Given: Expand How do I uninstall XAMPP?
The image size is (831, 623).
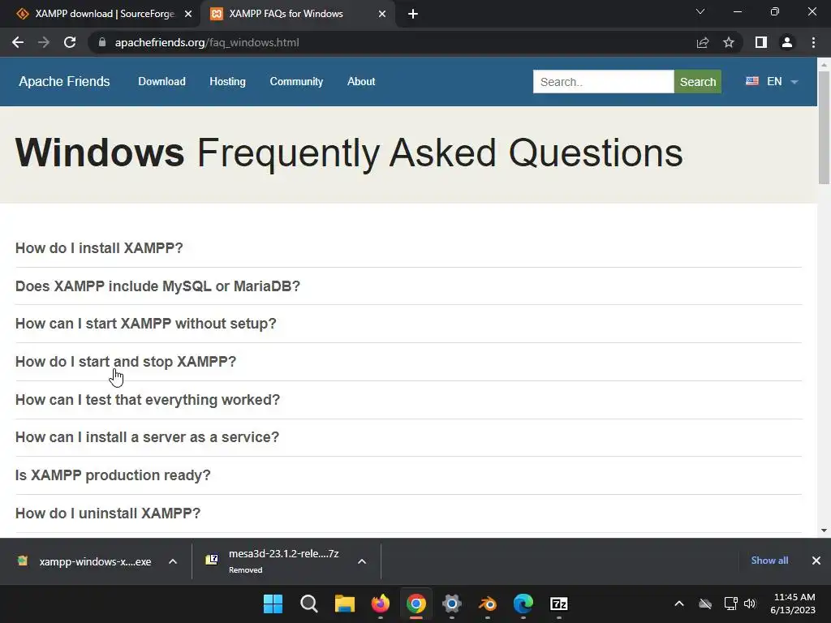Looking at the screenshot, I should point(108,513).
